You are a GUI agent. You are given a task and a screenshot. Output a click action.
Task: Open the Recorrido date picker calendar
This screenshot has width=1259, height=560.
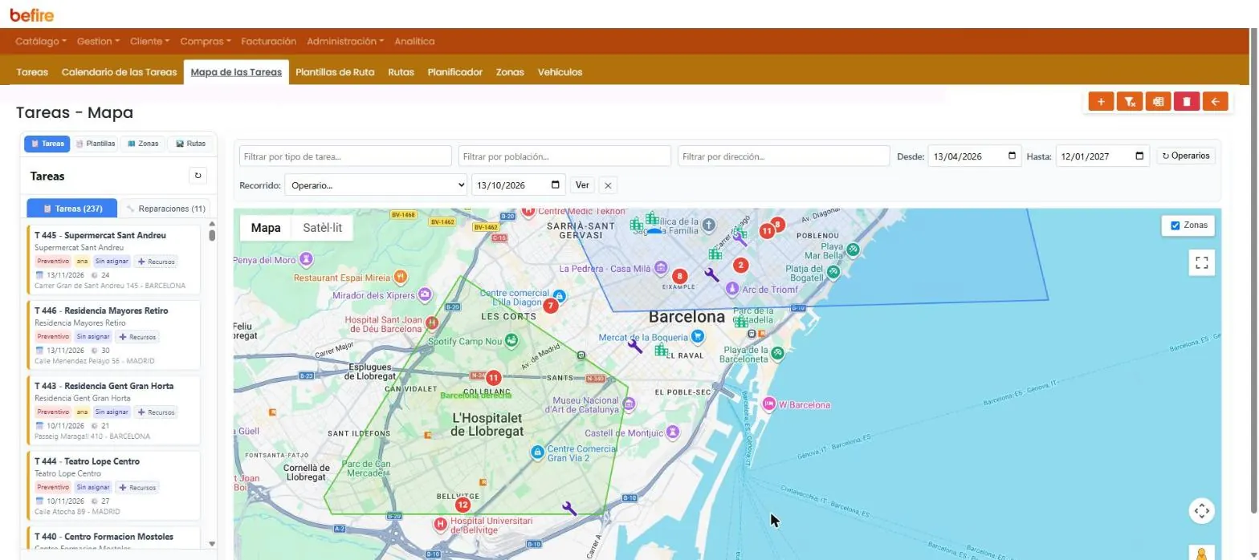[x=556, y=185]
